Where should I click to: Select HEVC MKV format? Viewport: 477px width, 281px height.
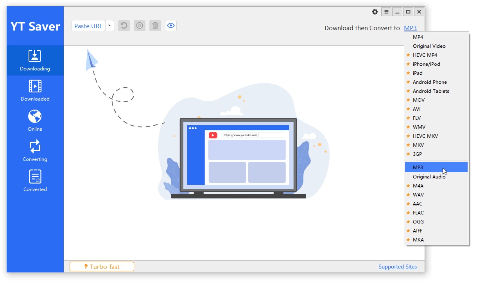click(436, 136)
